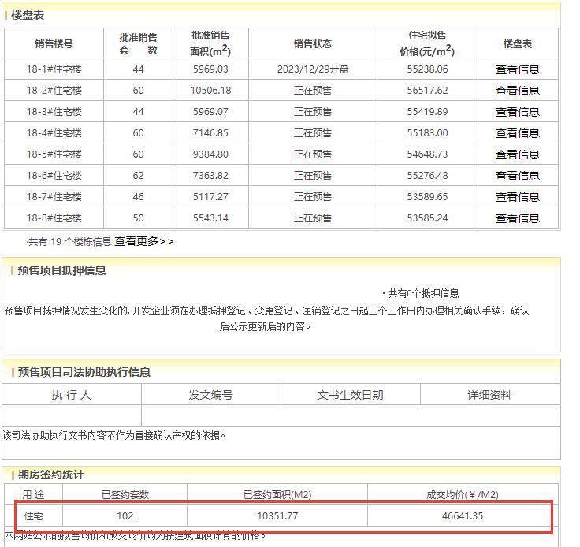
Task: Click the 销售楼号 column header
Action: click(54, 44)
